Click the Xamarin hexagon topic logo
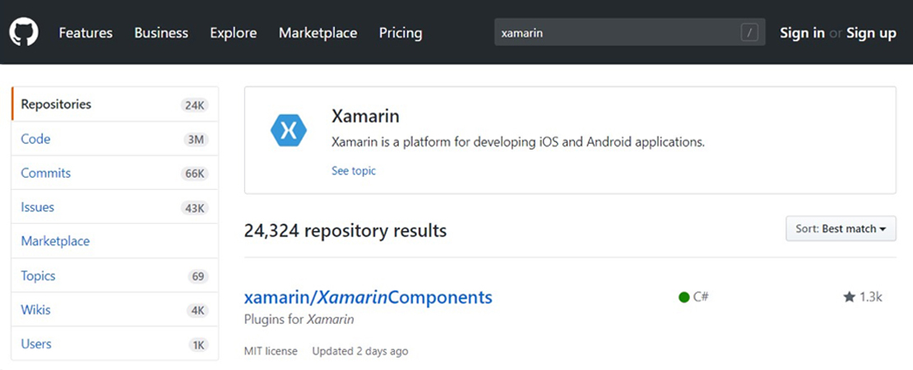The width and height of the screenshot is (913, 370). pos(288,130)
